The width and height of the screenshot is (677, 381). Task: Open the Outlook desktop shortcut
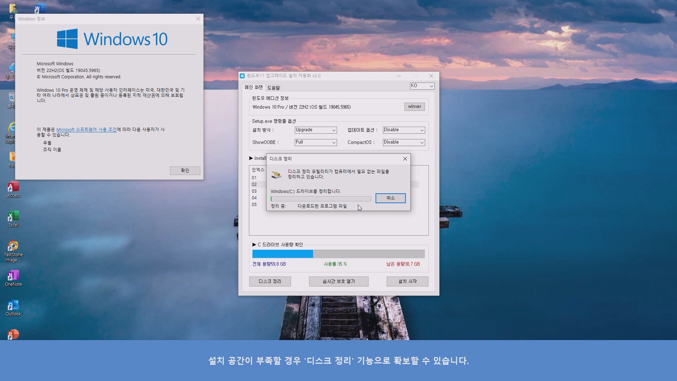(x=13, y=308)
